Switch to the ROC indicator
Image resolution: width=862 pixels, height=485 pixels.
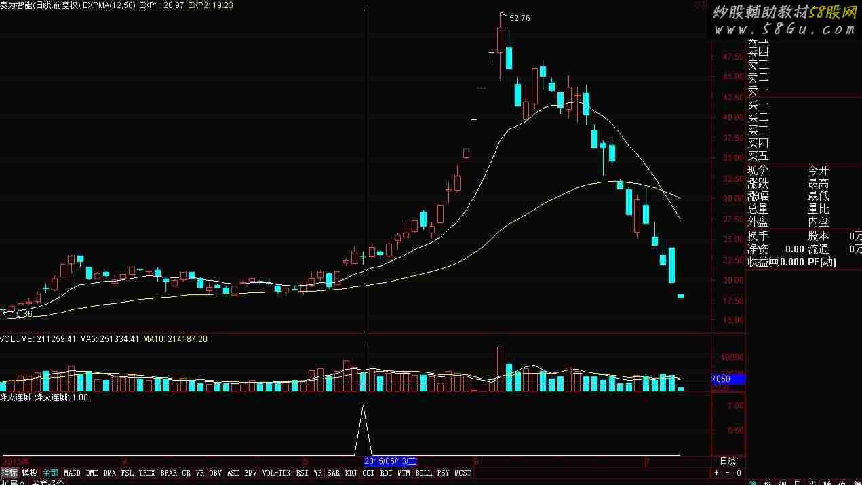[387, 473]
